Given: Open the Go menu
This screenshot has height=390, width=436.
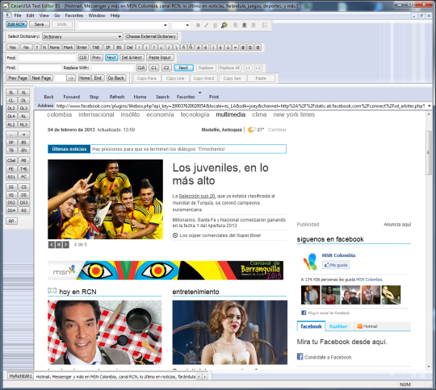Looking at the screenshot, I should click(x=57, y=15).
